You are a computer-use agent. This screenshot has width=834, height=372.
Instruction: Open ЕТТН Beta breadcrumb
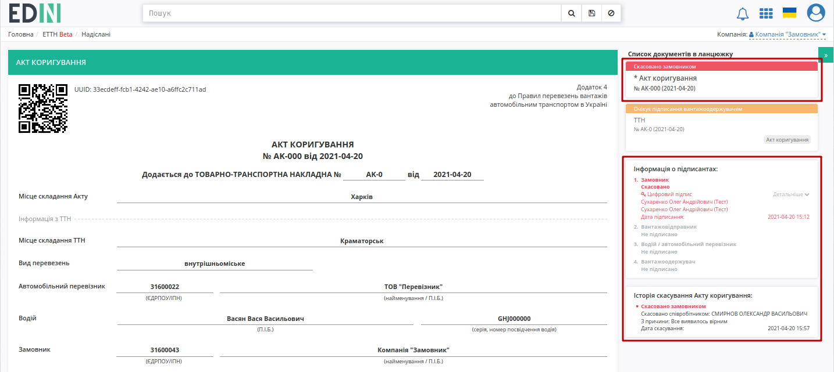click(x=58, y=34)
